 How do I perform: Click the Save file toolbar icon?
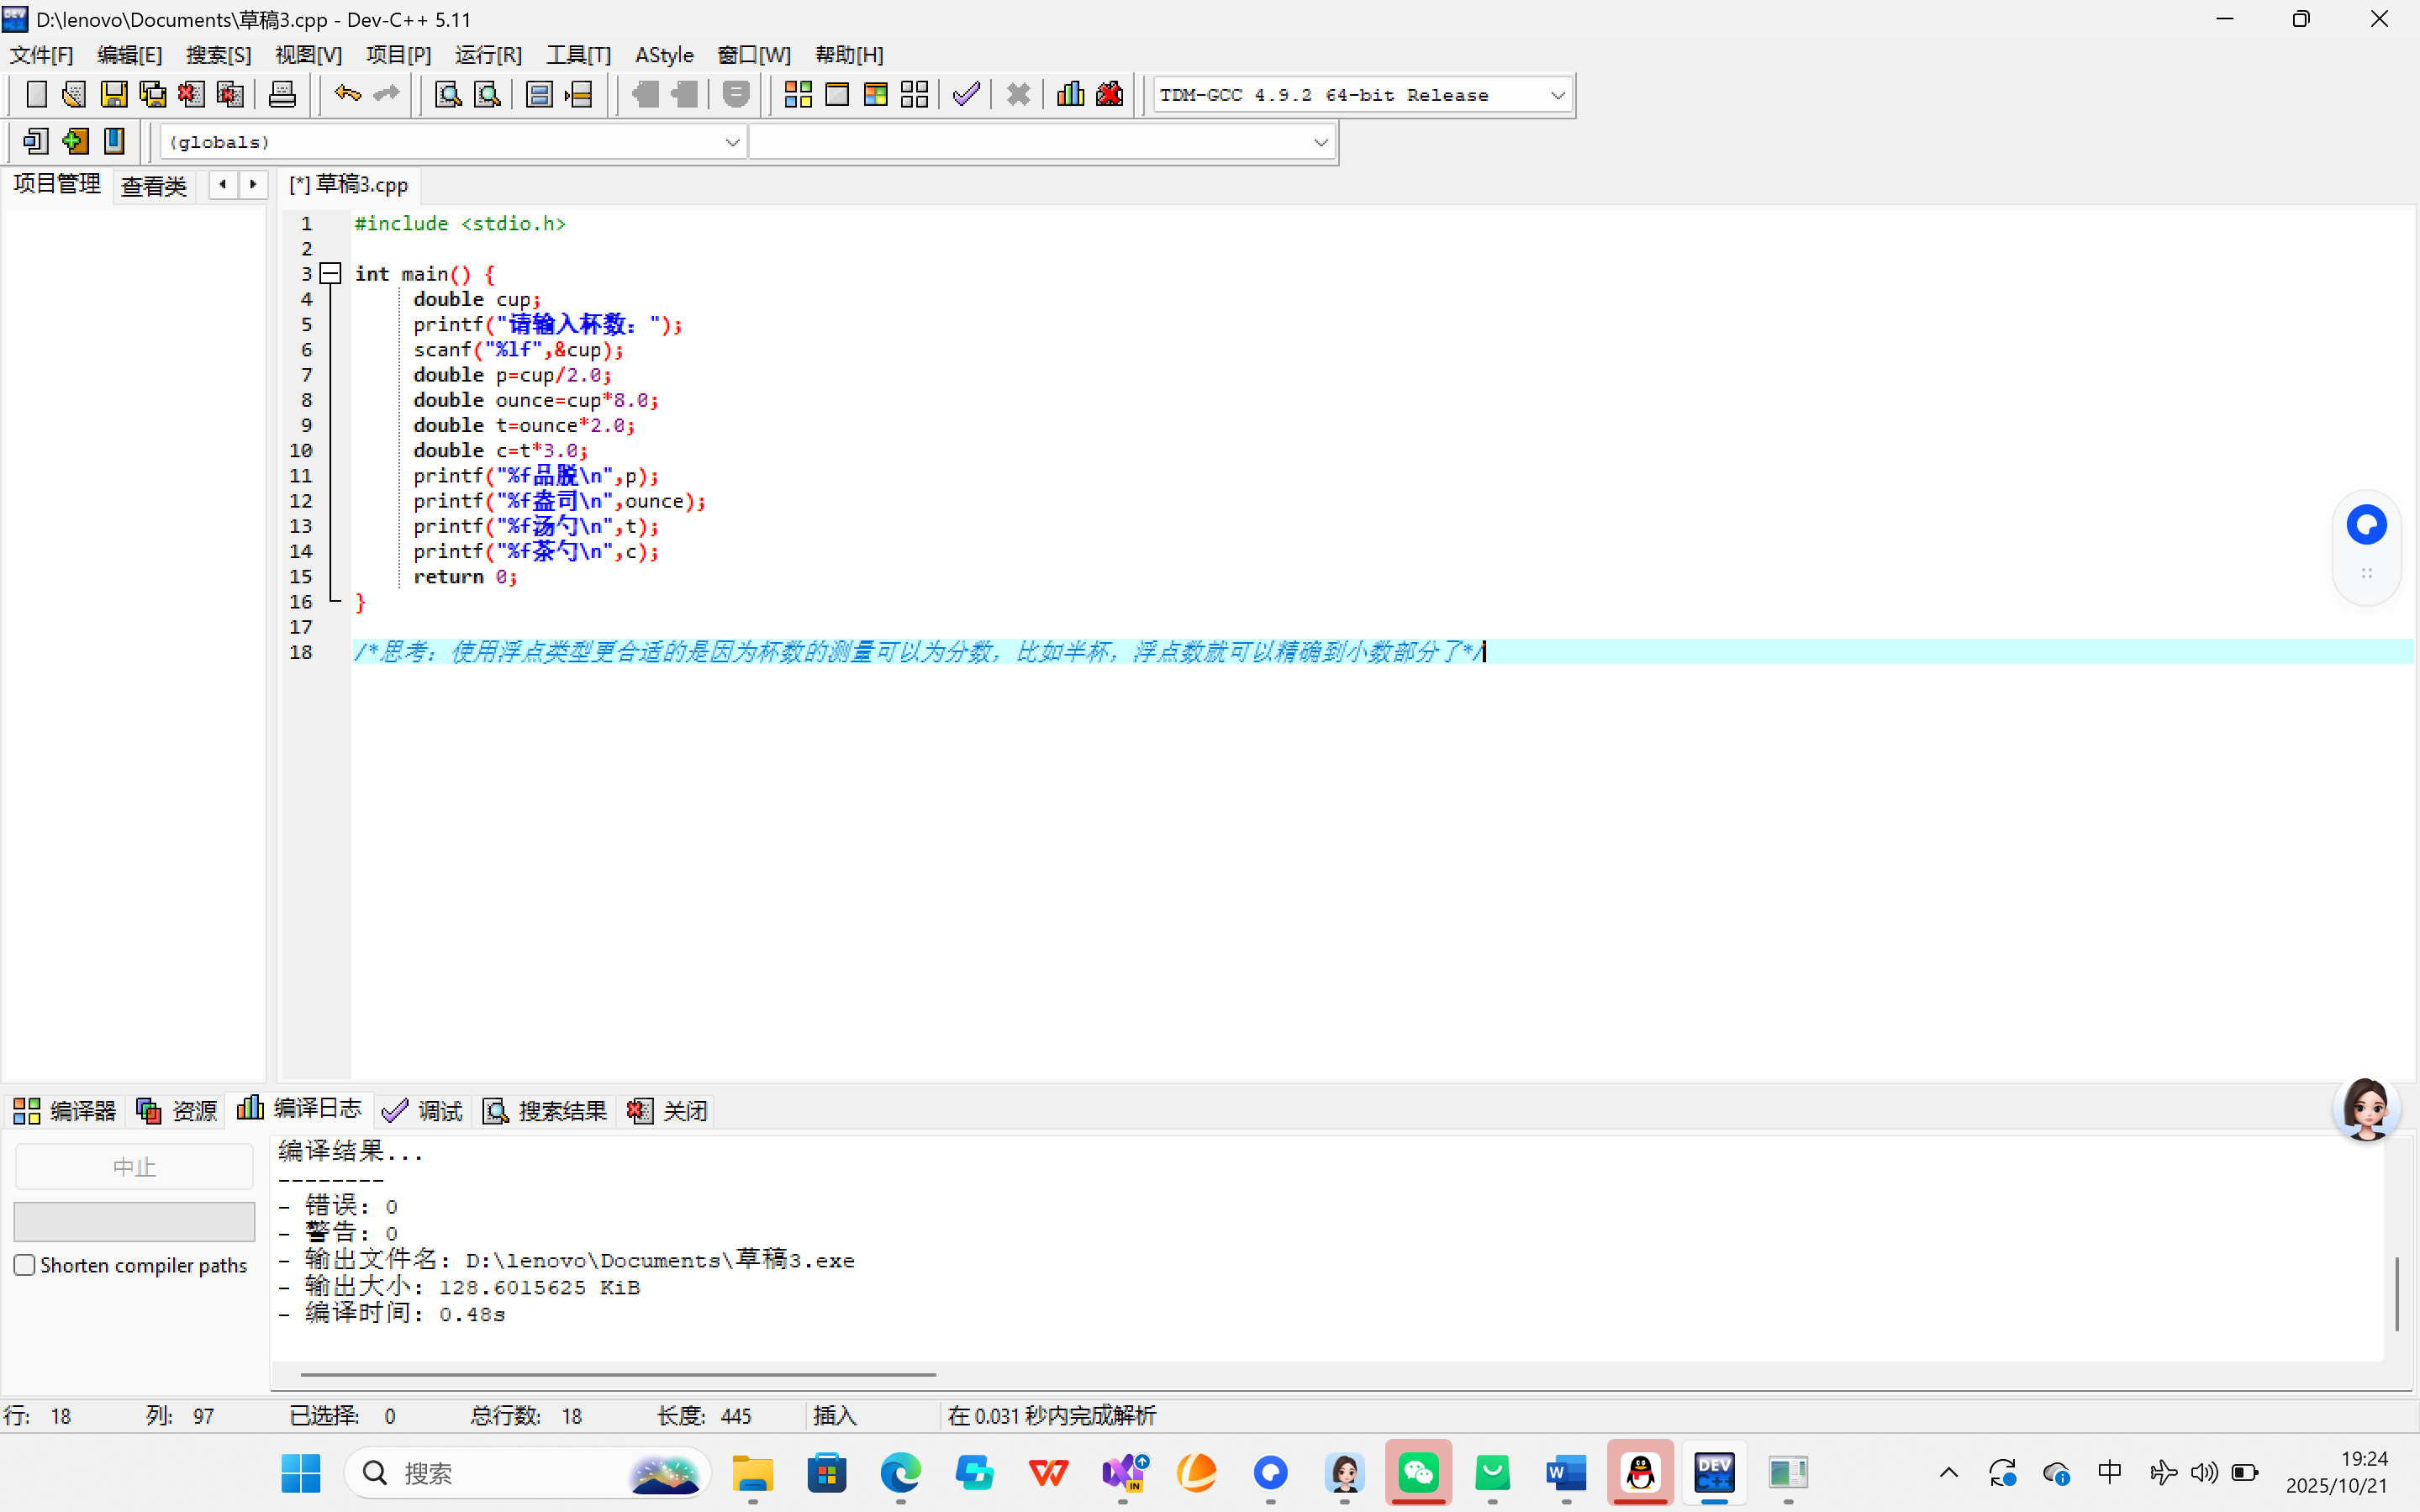[x=114, y=95]
